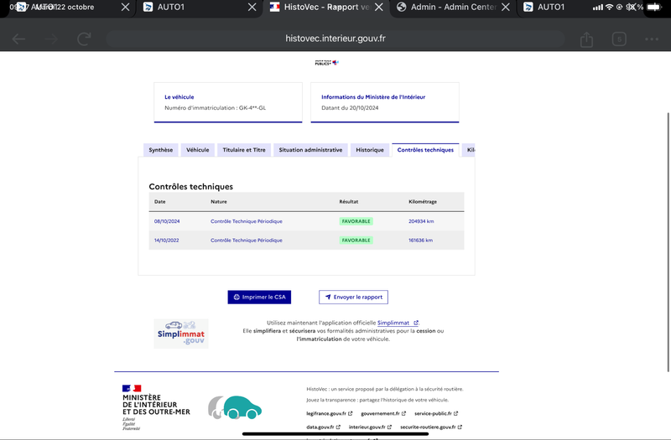Screen dimensions: 671x440
Task: Select the HistoVec - Rapport tab
Action: click(320, 7)
